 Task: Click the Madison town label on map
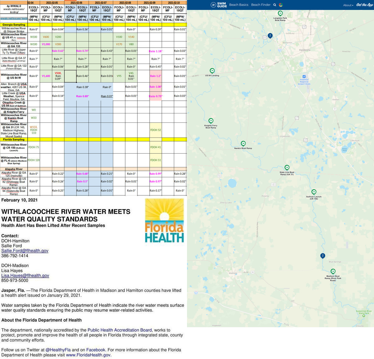[233, 273]
